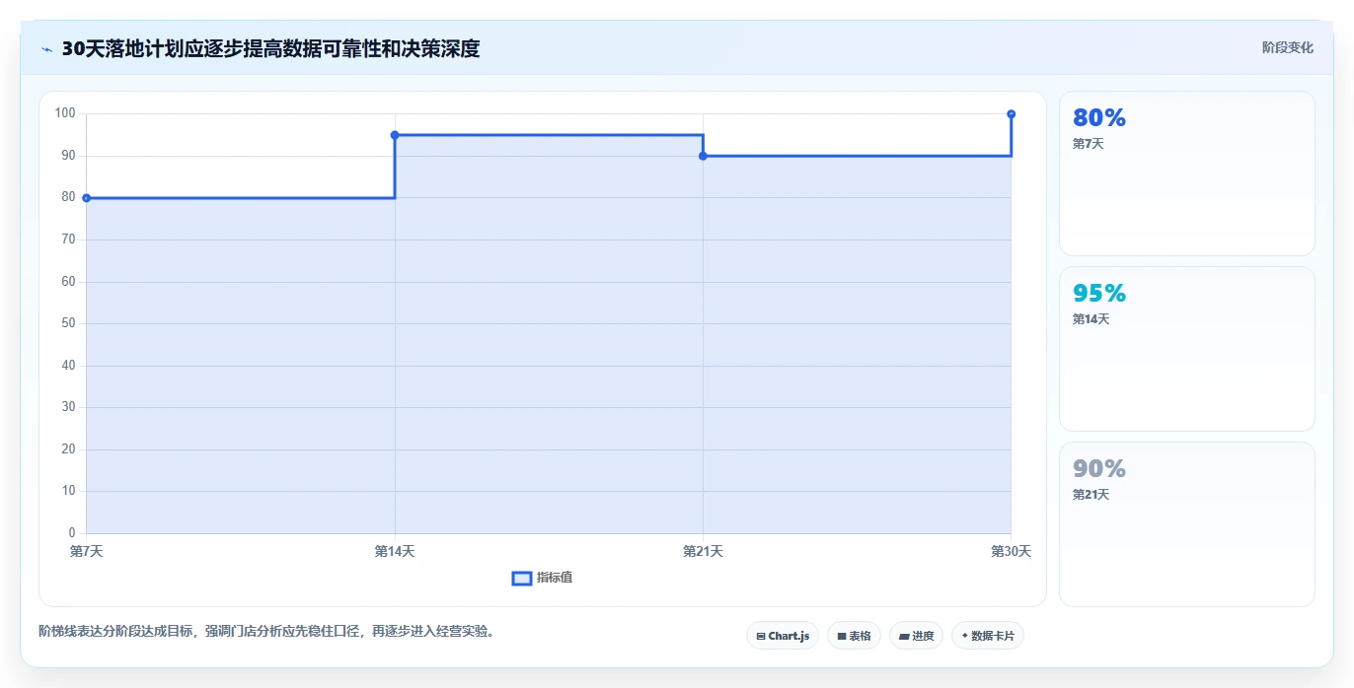Click the data point valued 95 at 第14天
This screenshot has height=688, width=1354.
pyautogui.click(x=395, y=135)
